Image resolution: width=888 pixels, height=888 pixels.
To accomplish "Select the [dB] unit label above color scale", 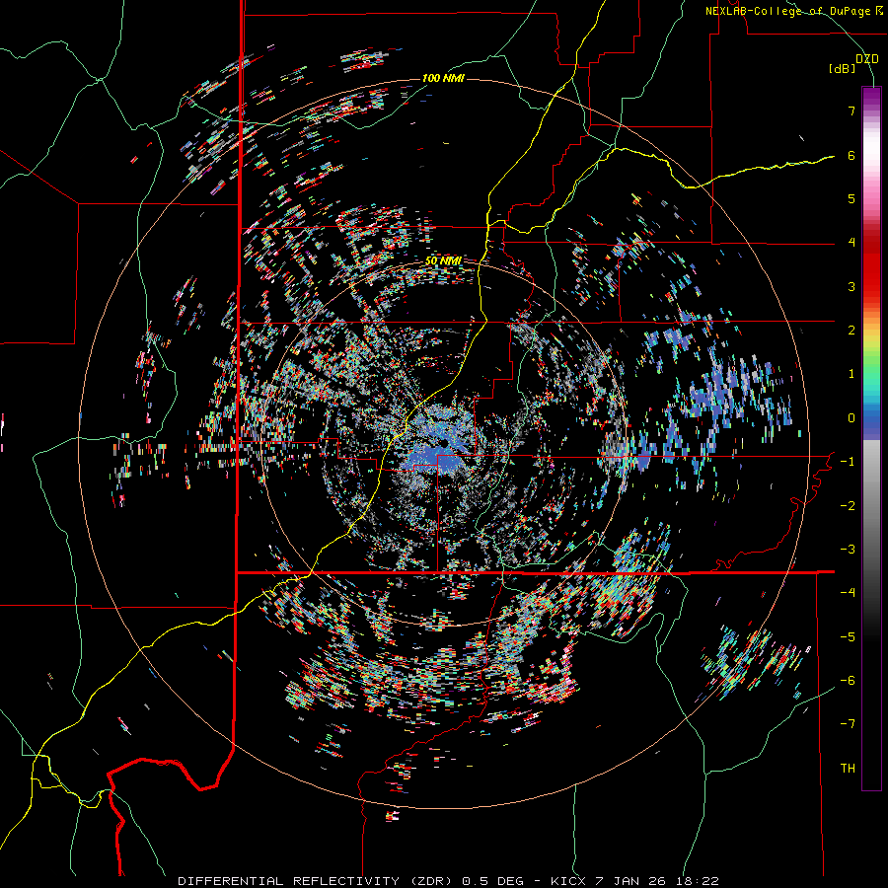I will click(x=843, y=68).
